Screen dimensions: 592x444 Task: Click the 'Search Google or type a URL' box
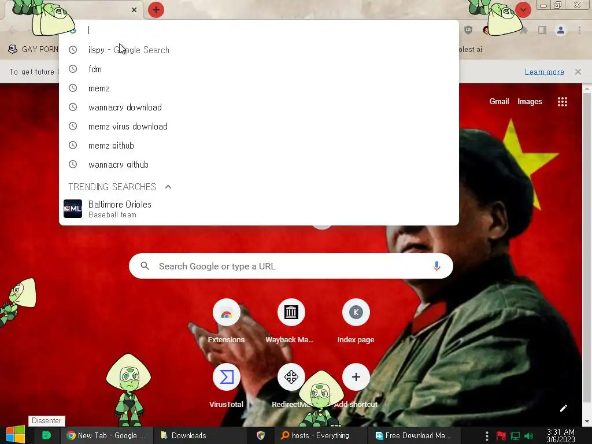coord(291,266)
